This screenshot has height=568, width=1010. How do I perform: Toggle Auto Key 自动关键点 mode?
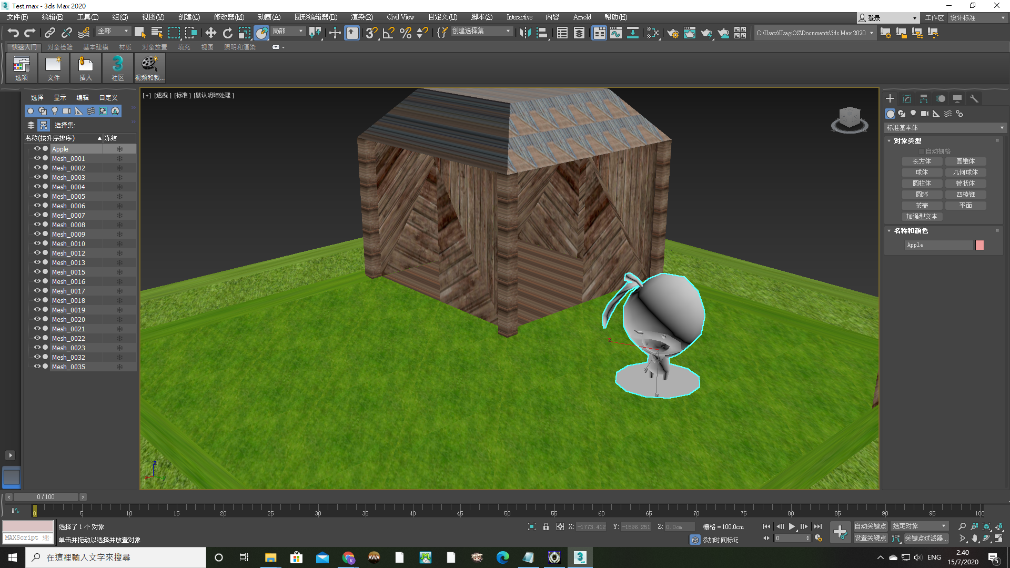(x=870, y=526)
